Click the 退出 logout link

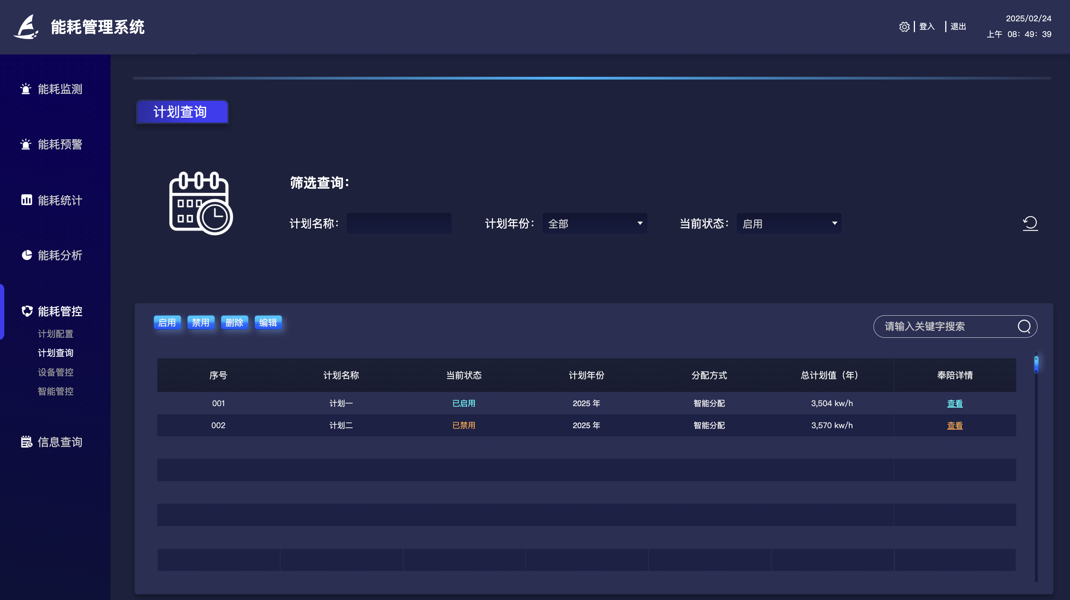point(958,26)
